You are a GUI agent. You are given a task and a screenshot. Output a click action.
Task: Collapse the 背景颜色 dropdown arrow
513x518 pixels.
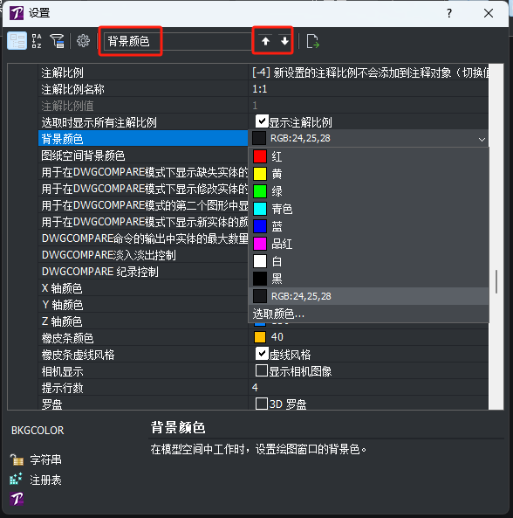click(482, 139)
